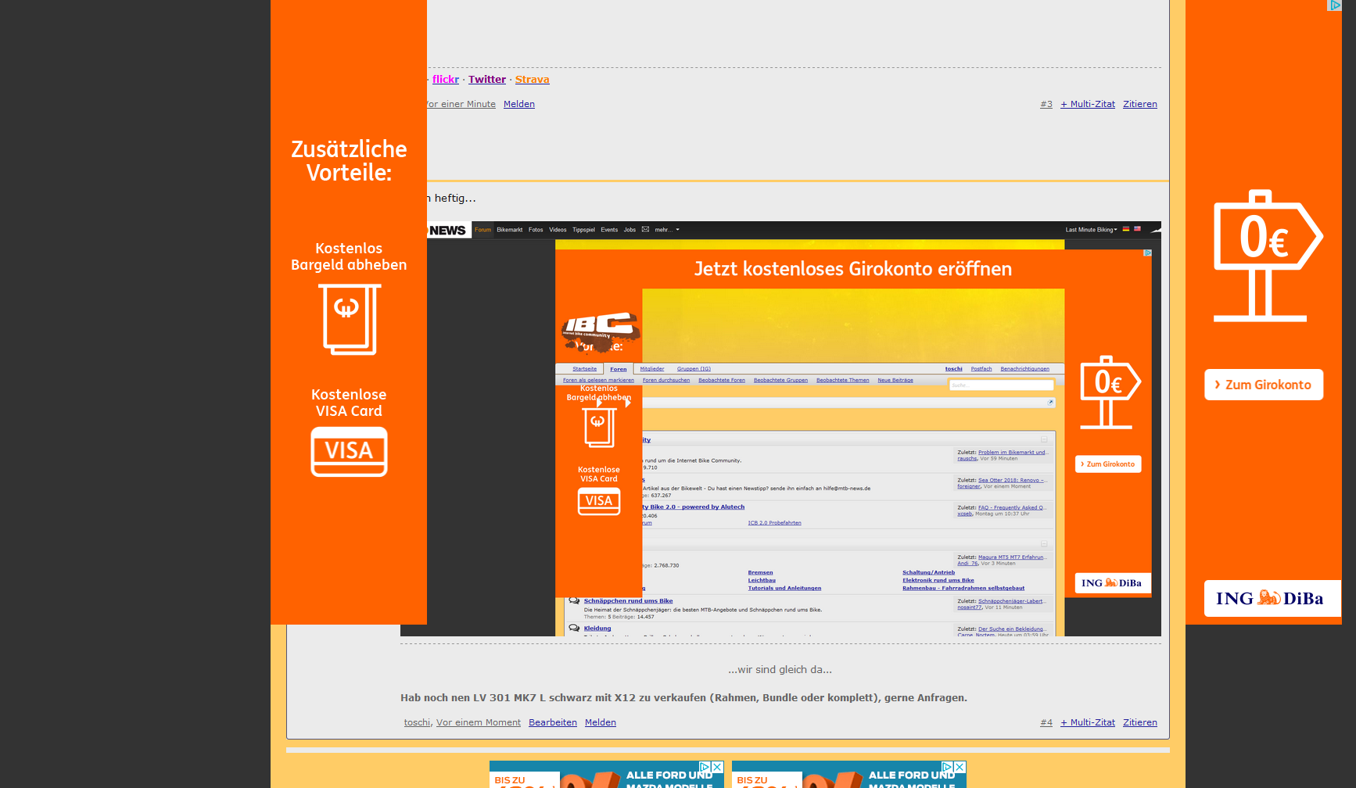The width and height of the screenshot is (1356, 788).
Task: Report post #4 via Melden
Action: (600, 722)
